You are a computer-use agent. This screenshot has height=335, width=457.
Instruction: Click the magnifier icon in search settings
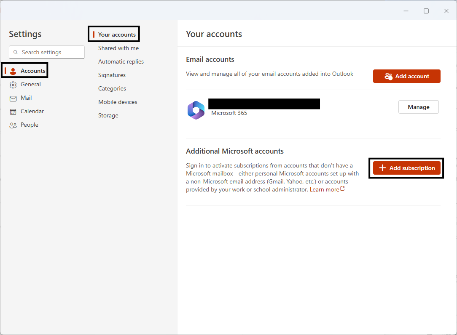(x=16, y=52)
